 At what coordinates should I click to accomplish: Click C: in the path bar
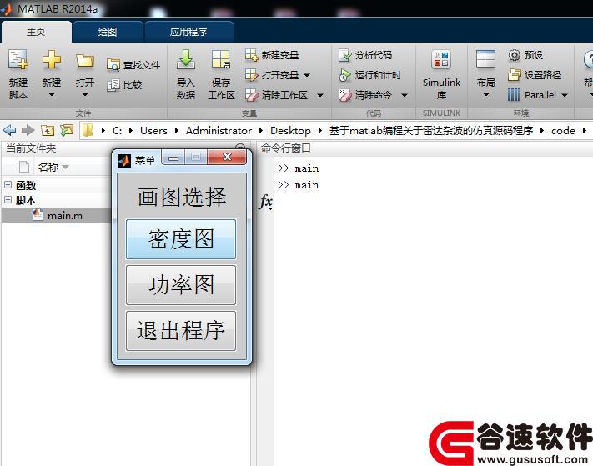pos(118,130)
